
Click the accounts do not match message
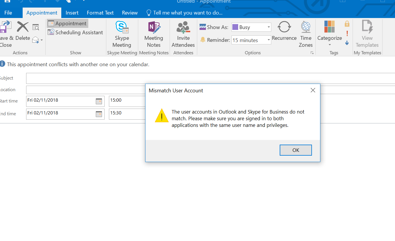(238, 118)
